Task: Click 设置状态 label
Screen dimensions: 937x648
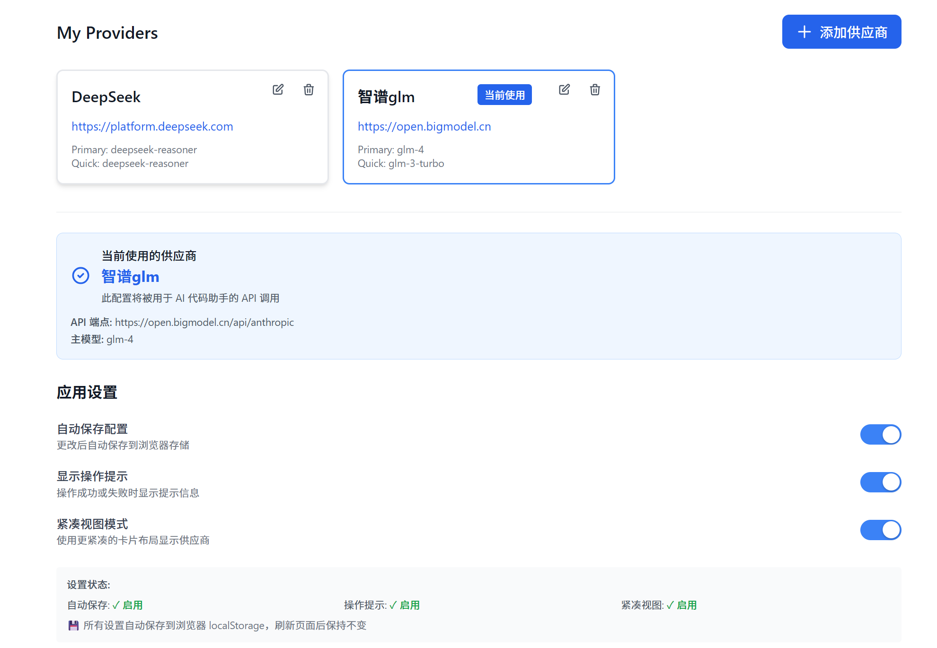Action: point(88,585)
